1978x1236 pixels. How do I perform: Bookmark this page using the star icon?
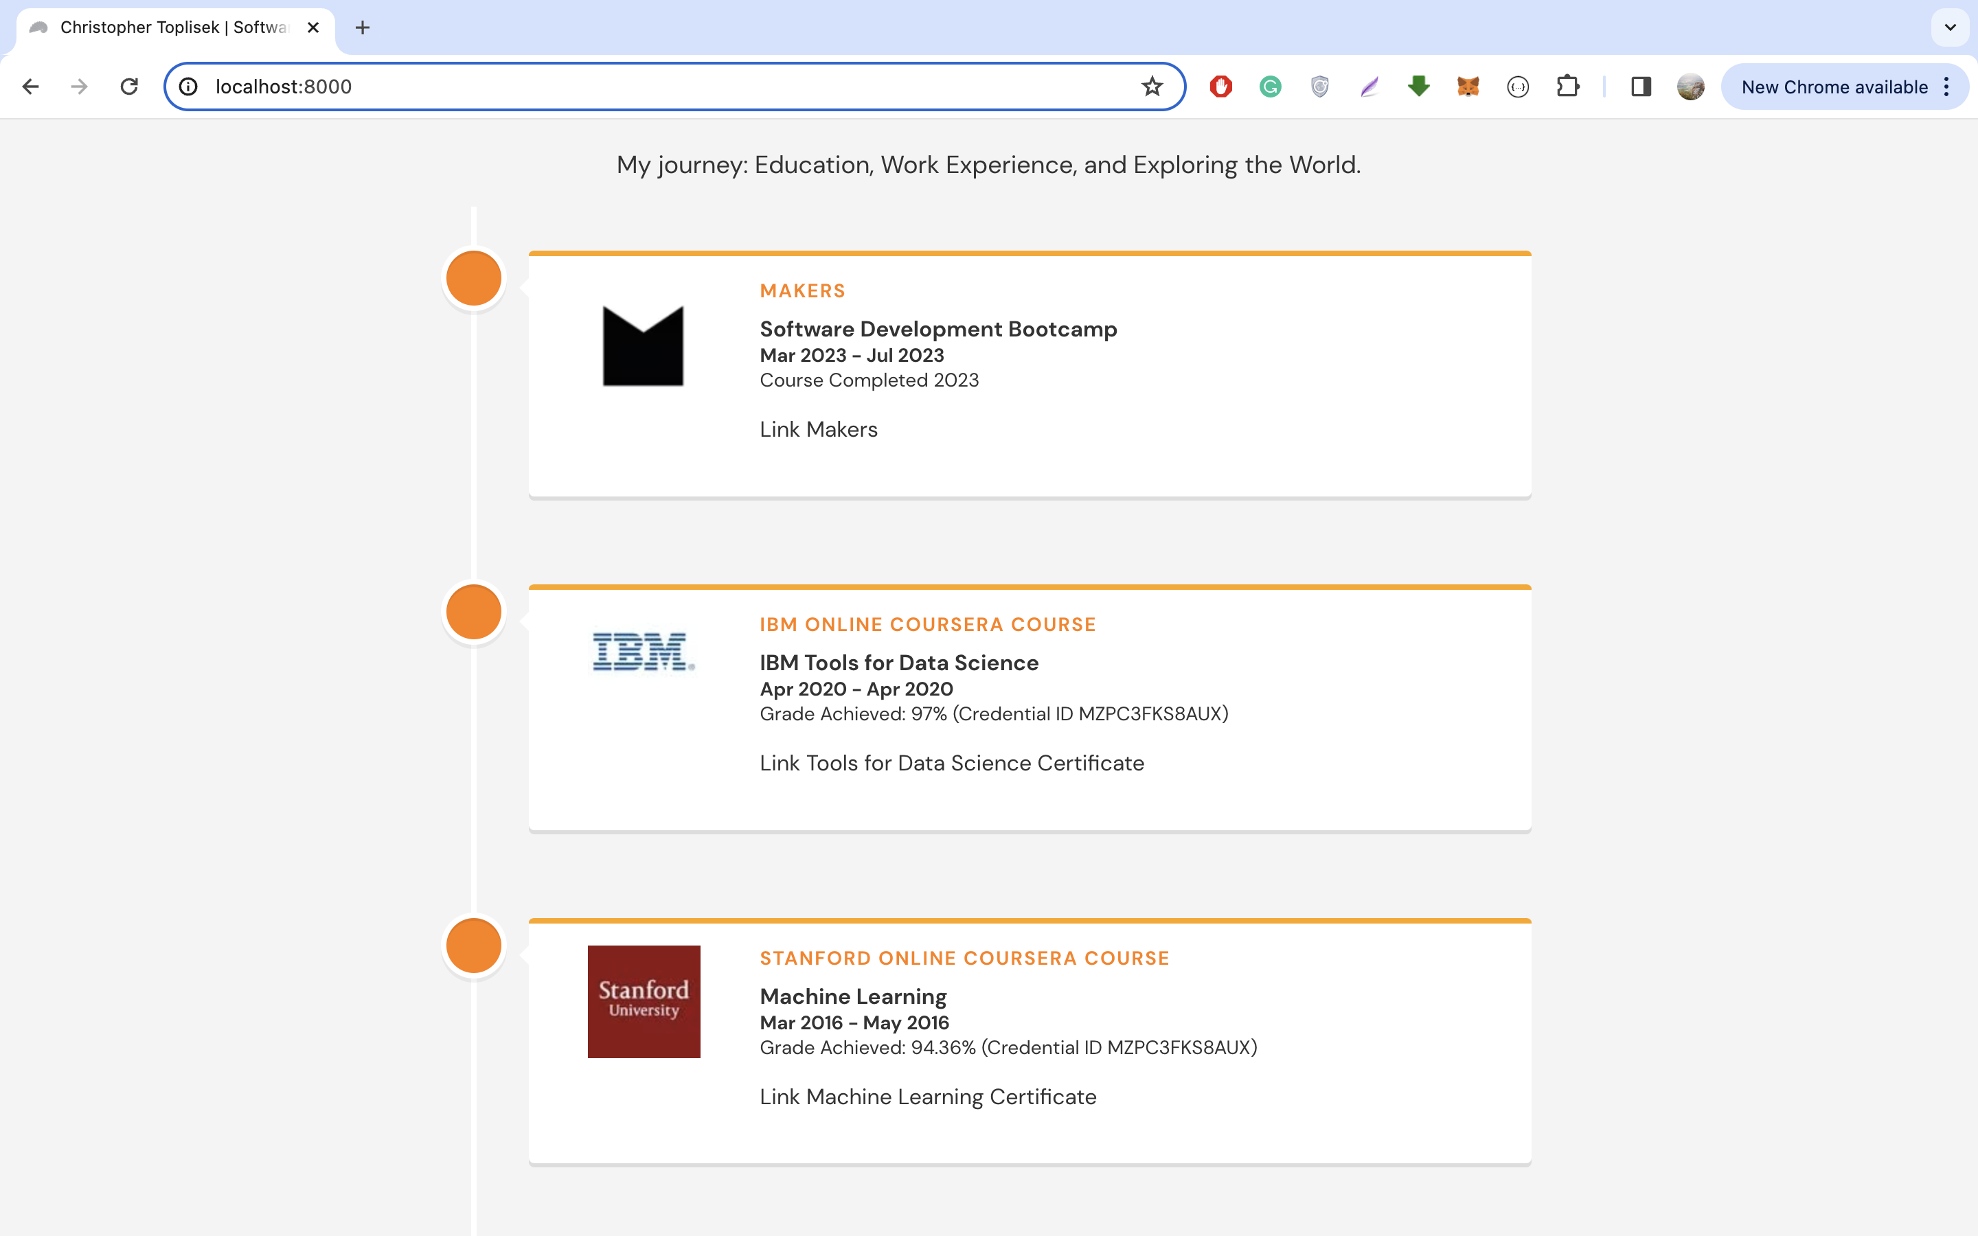pos(1152,86)
